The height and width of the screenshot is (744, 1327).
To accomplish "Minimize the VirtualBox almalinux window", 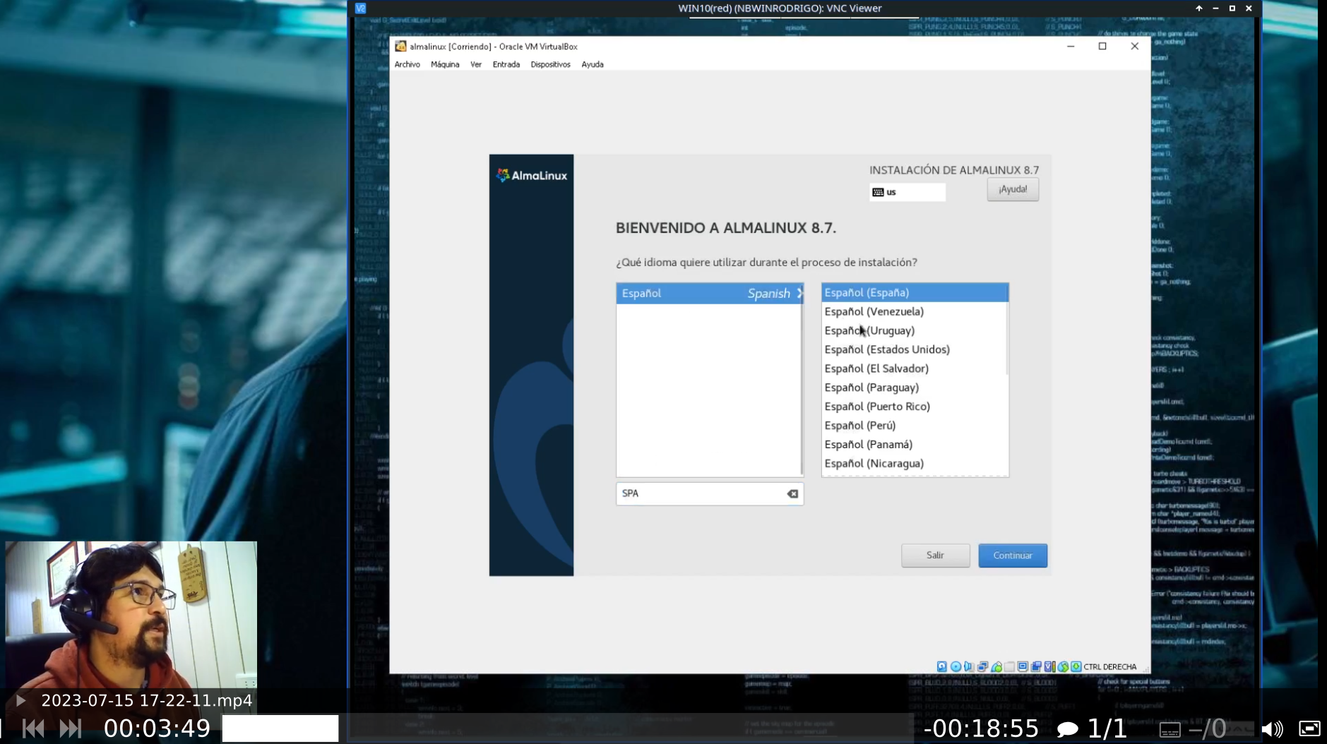I will pyautogui.click(x=1071, y=47).
